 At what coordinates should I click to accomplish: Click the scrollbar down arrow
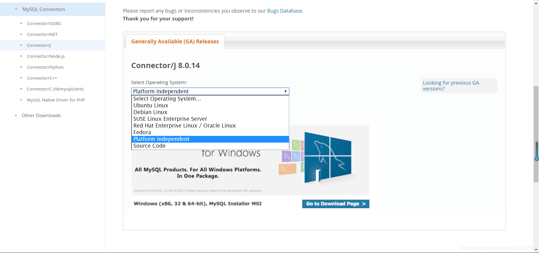coord(536,250)
